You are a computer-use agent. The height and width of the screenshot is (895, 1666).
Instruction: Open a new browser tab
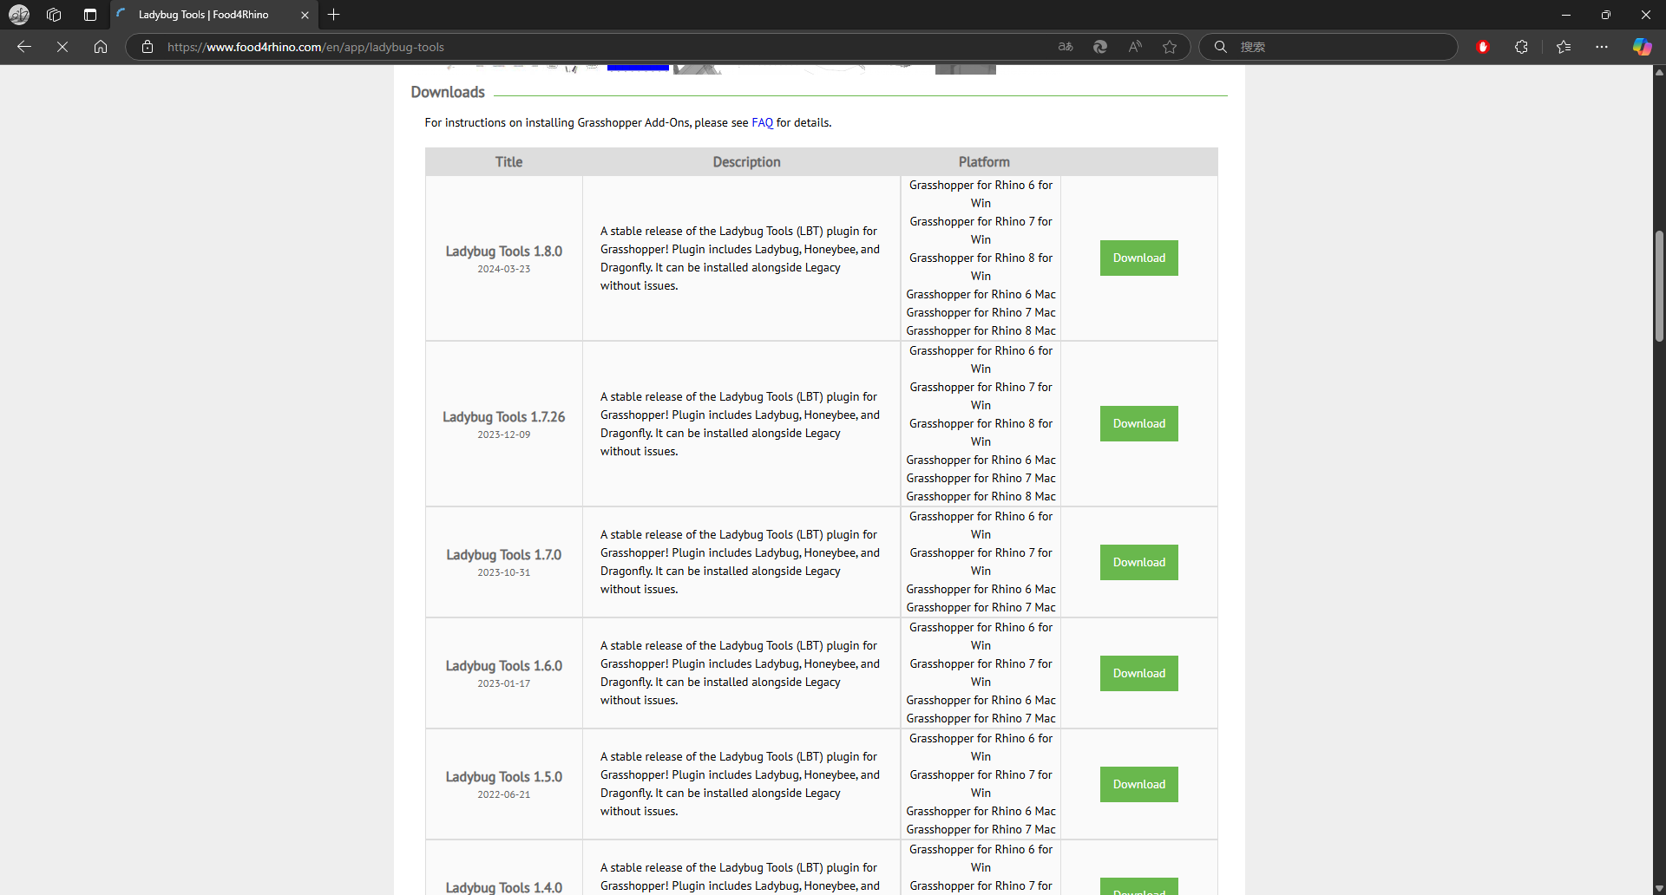tap(334, 15)
